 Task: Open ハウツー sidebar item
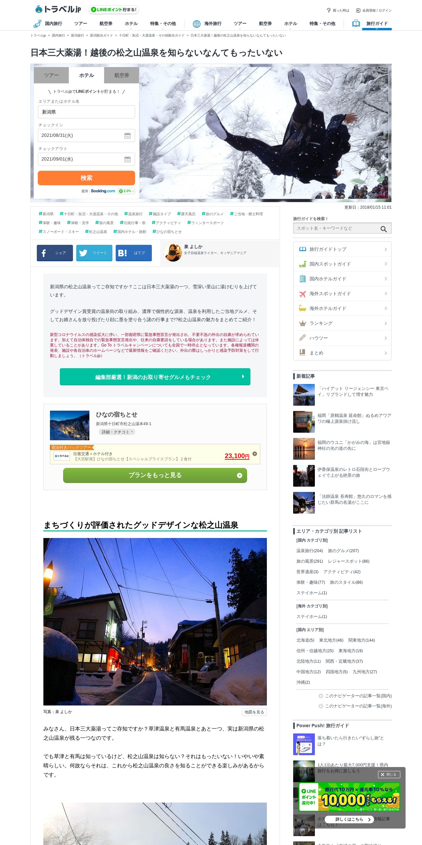tap(342, 338)
